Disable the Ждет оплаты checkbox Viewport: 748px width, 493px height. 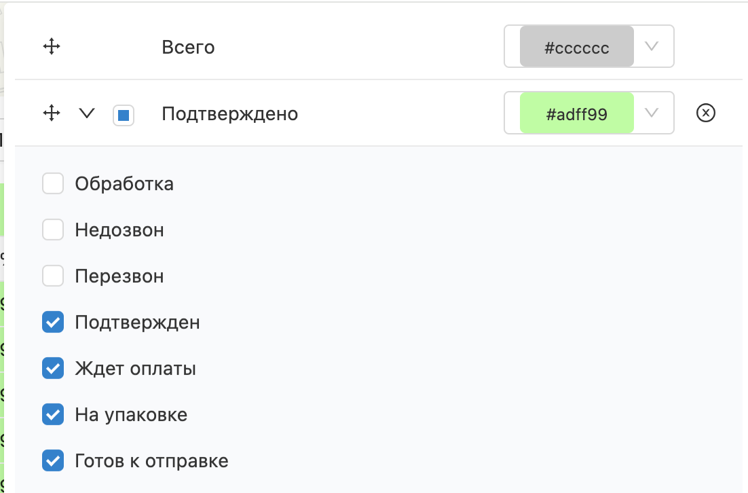pos(53,369)
